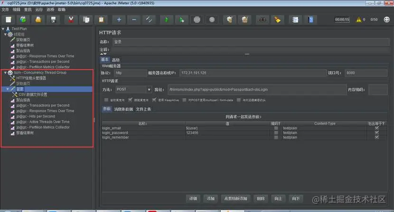The width and height of the screenshot is (394, 212).
Task: Click the round plus icon at toolbar right
Action: 387,19
